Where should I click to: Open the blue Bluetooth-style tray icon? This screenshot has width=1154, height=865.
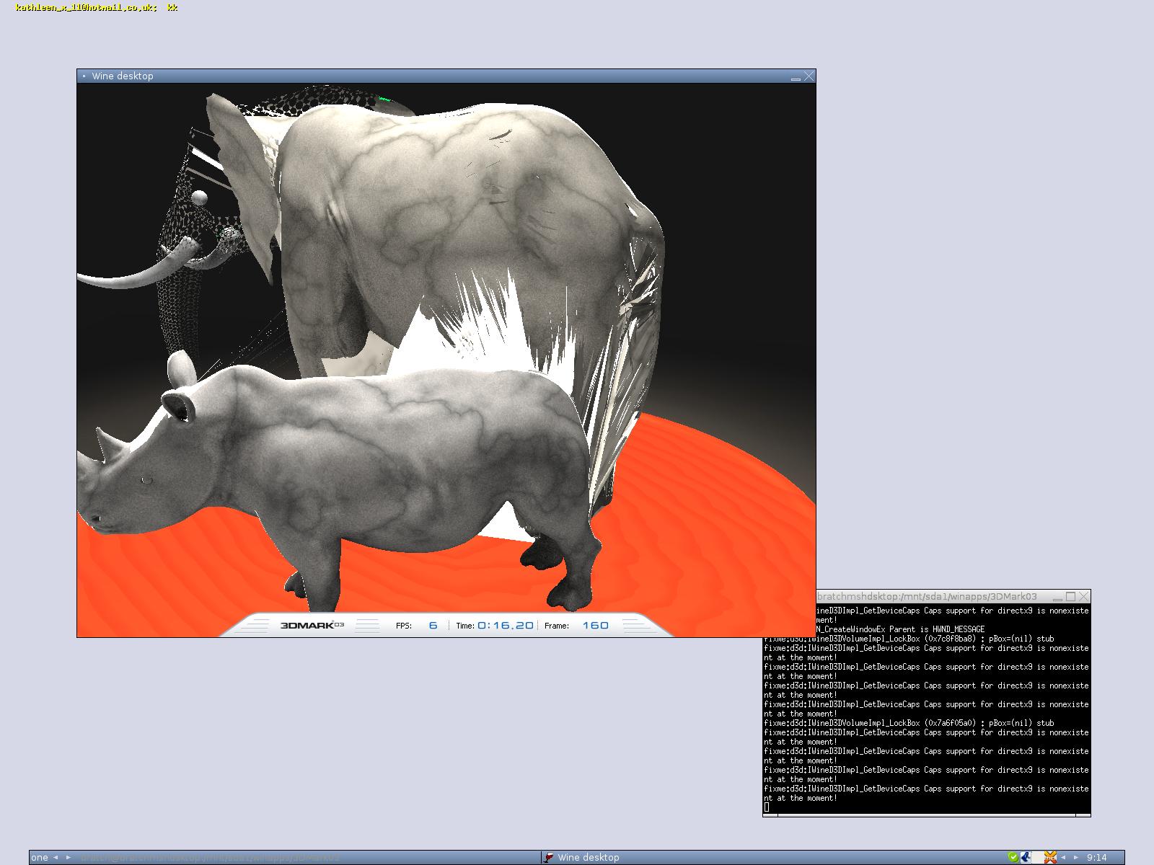point(1026,857)
